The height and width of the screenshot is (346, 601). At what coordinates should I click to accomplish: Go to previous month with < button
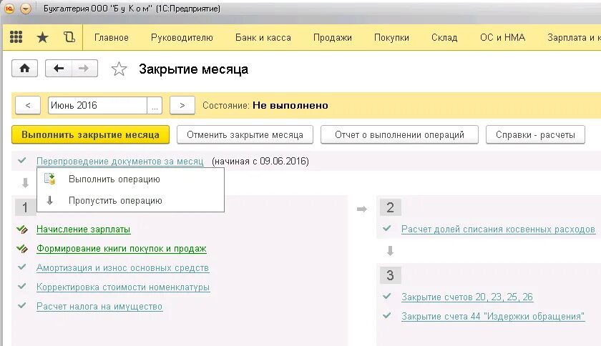coord(28,105)
